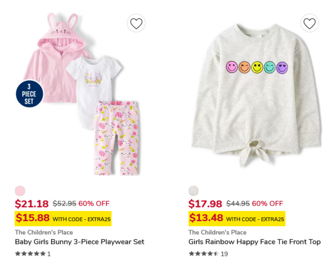This screenshot has height=257, width=333.
Task: Favorite the Bunny 3-Piece Playwear Set heart
Action: (136, 23)
